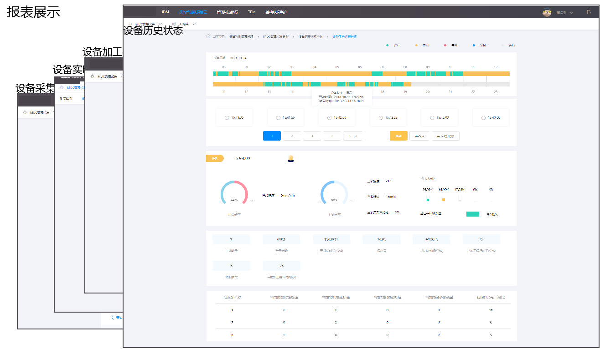
Task: Go to page 2 in the pagination
Action: [292, 136]
